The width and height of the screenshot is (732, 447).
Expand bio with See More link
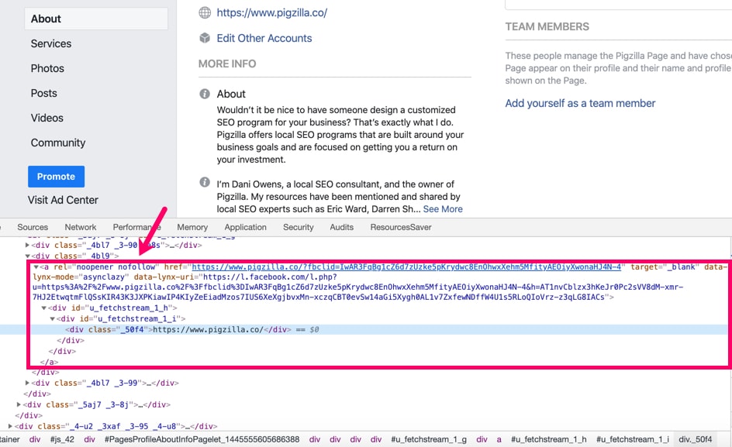(x=443, y=209)
